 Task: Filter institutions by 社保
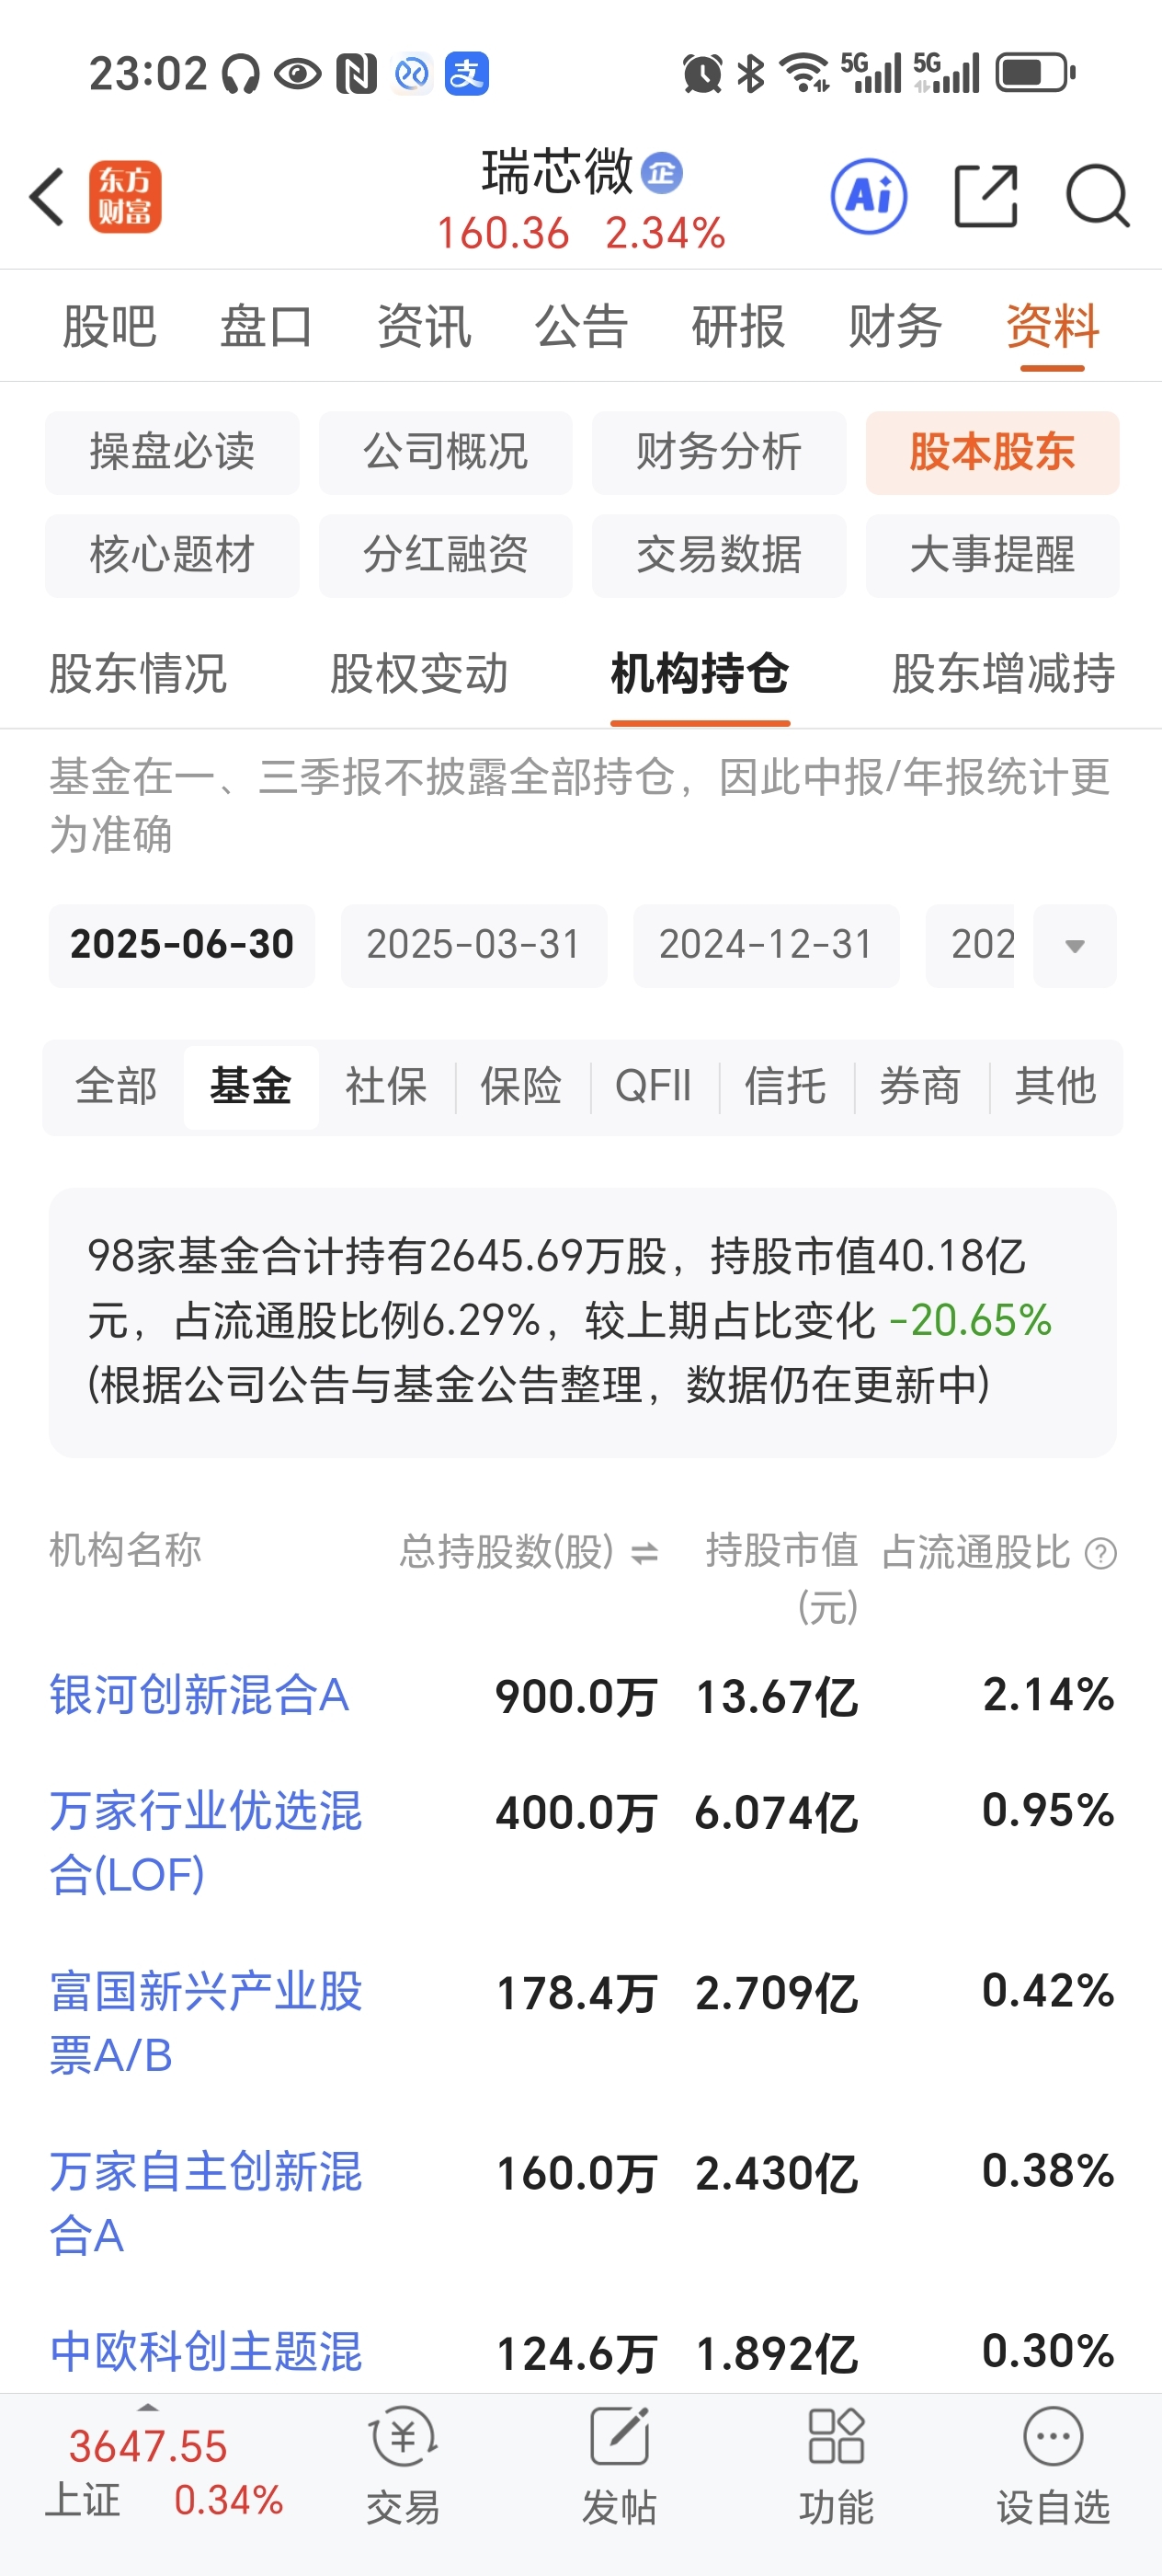386,1086
